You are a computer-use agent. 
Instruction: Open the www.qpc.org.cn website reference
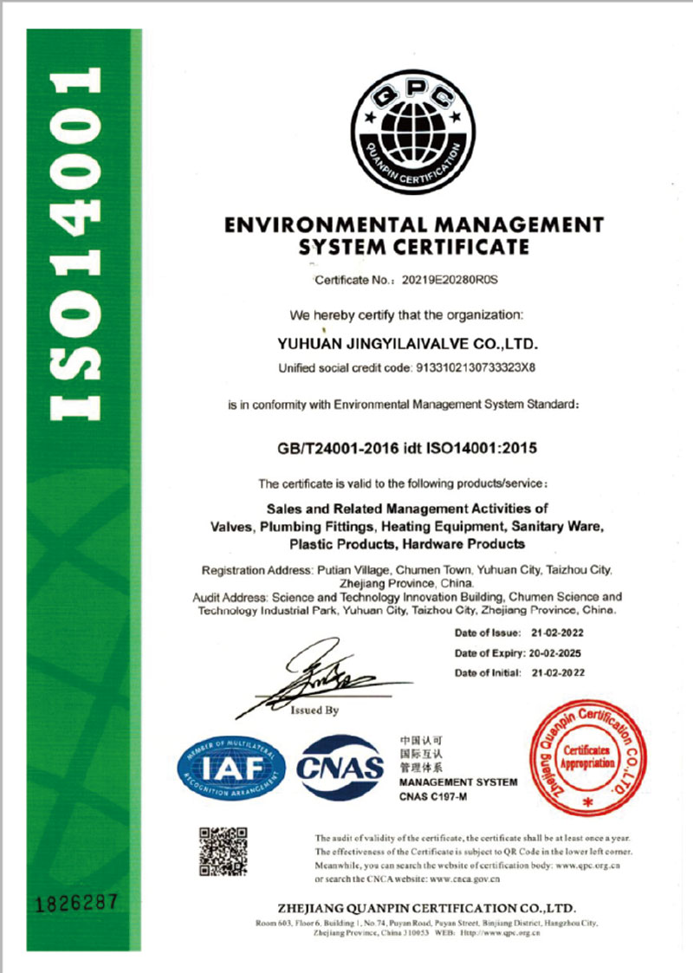pos(588,865)
